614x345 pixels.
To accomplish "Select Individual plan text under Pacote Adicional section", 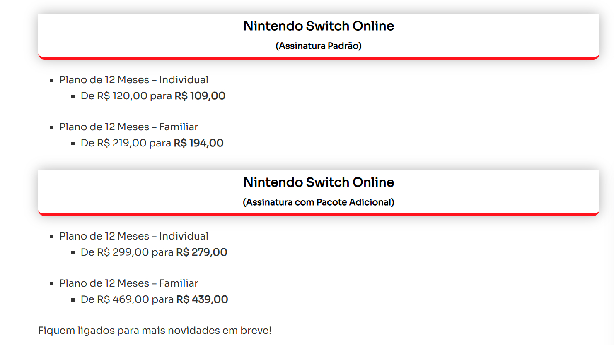I will pos(133,236).
